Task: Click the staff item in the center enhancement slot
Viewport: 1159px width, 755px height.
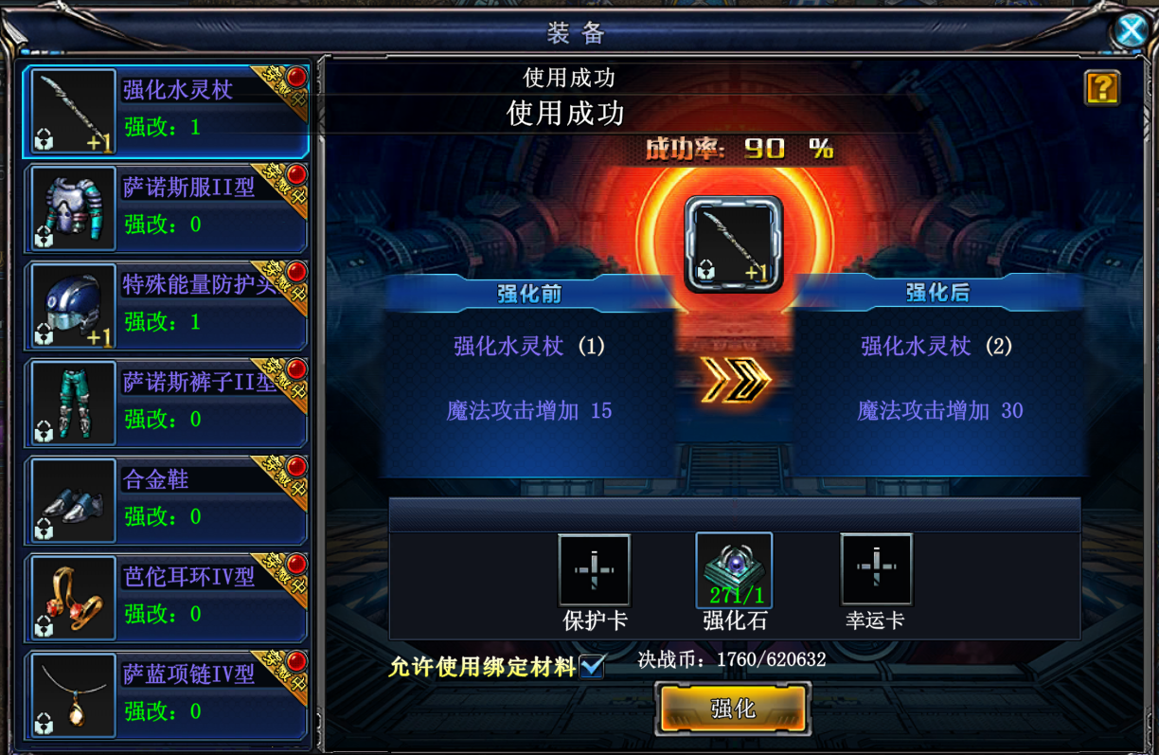Action: pos(733,245)
